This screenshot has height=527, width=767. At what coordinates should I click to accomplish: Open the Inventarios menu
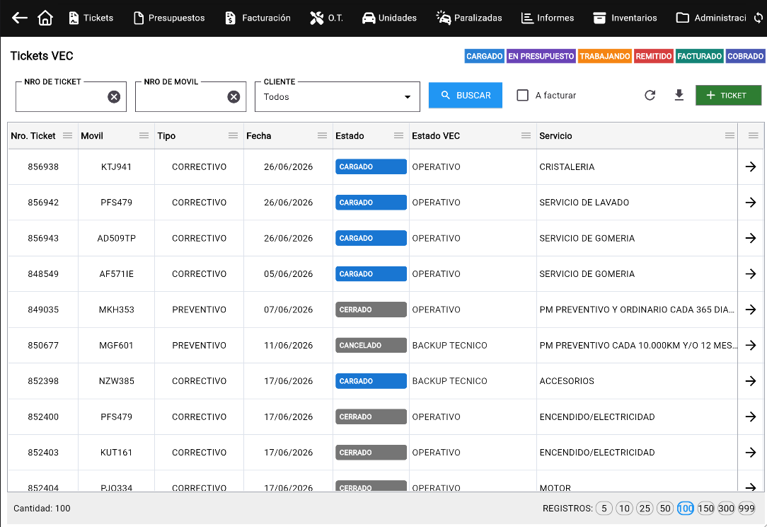[x=625, y=18]
